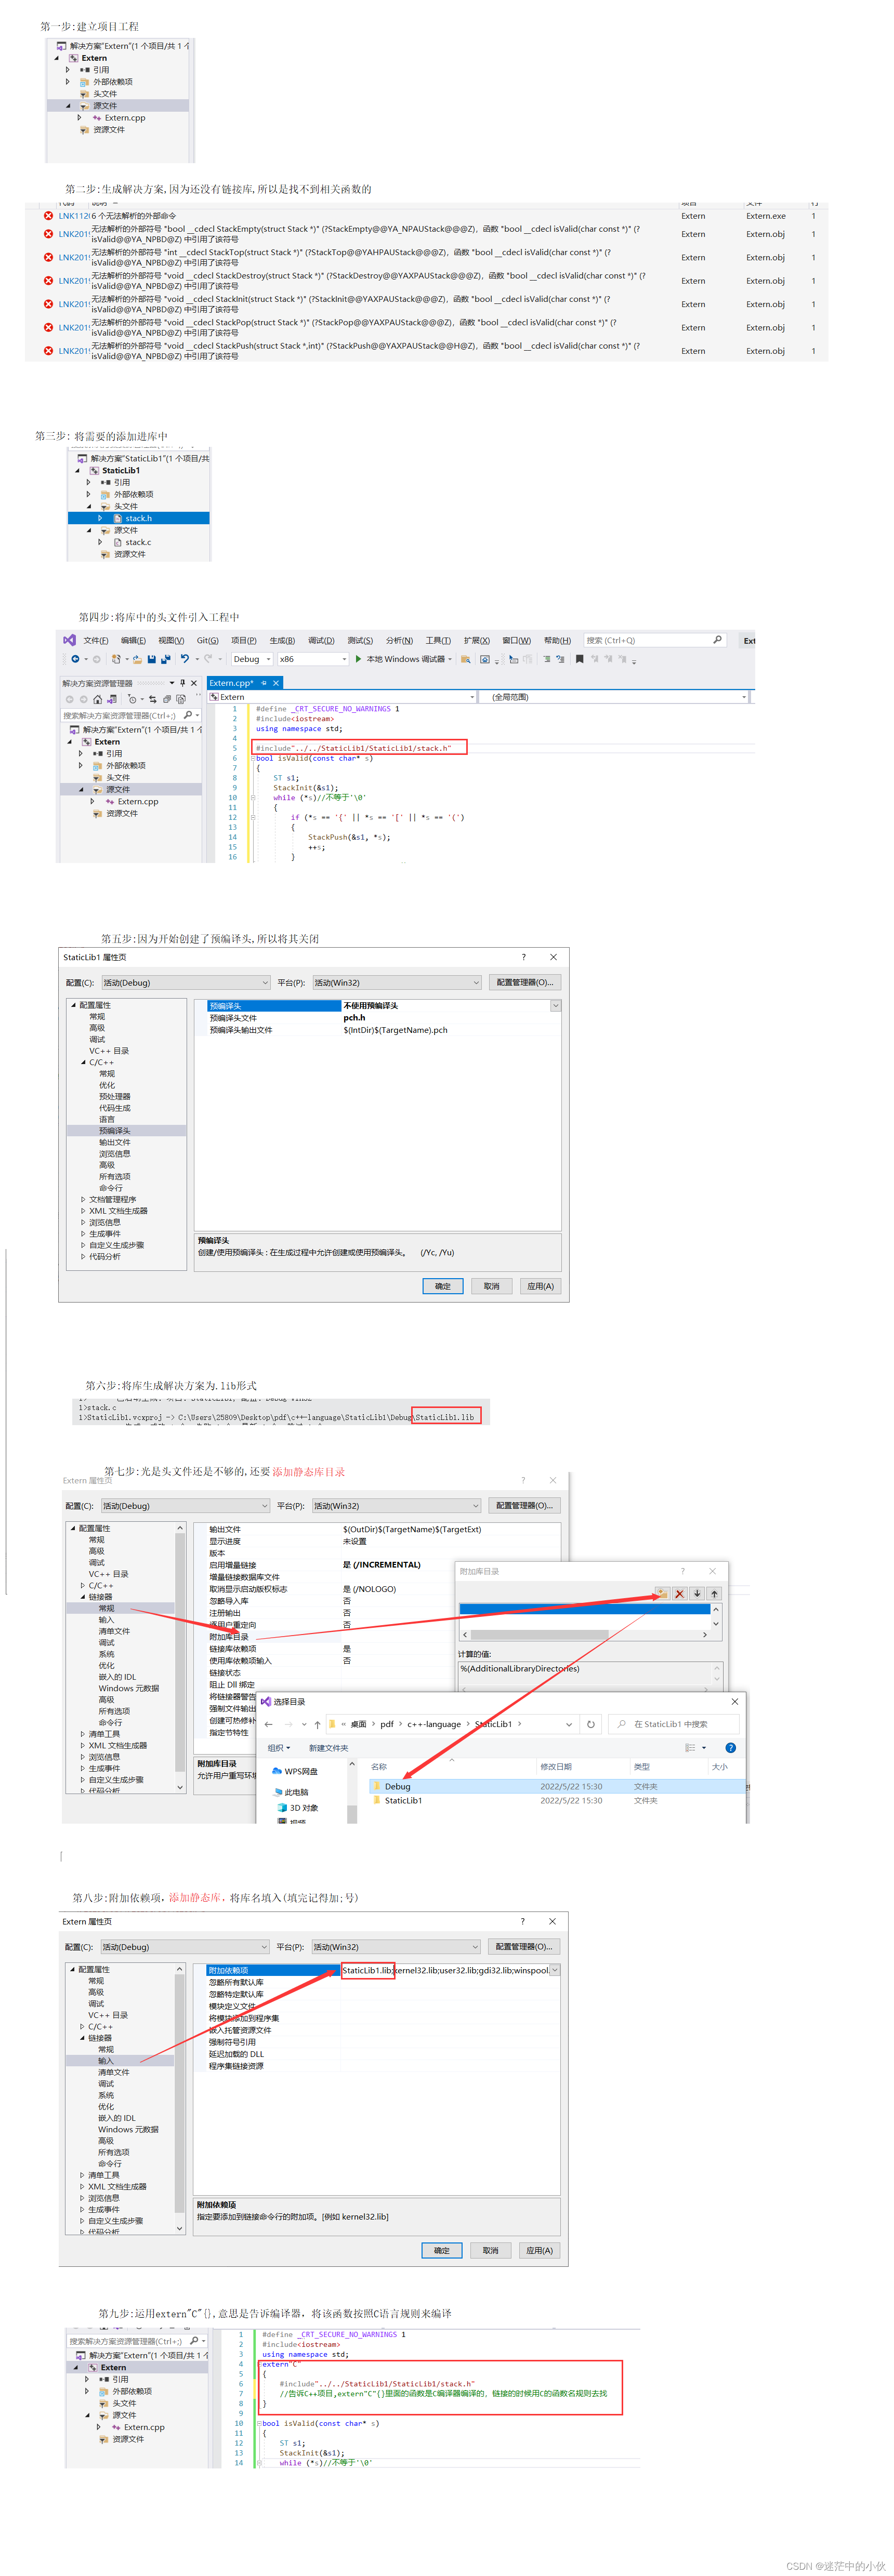Refresh the folder list in 选择目录 dialog

click(x=591, y=1724)
